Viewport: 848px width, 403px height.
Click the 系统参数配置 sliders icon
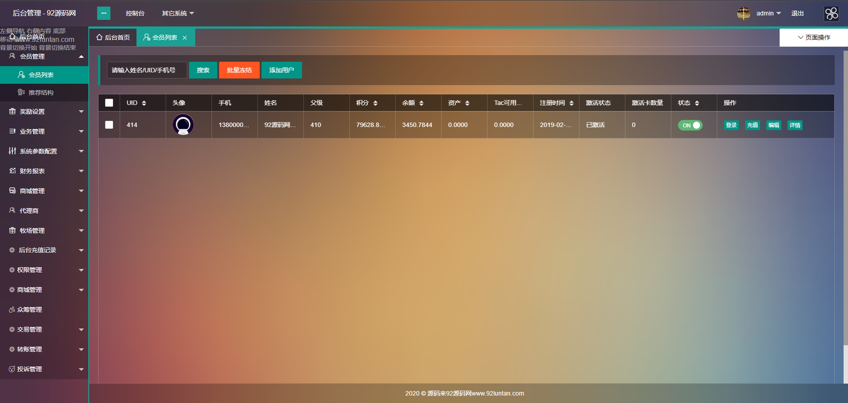pos(12,151)
